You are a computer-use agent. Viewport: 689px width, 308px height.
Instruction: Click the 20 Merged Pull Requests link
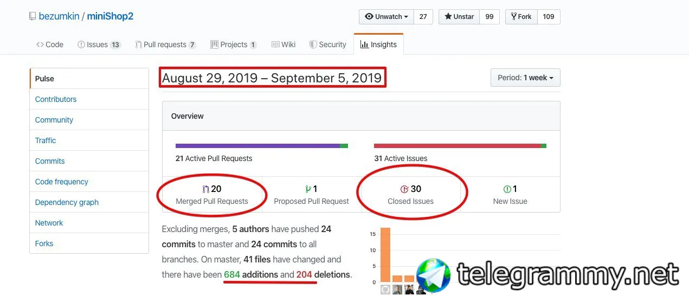tap(212, 195)
